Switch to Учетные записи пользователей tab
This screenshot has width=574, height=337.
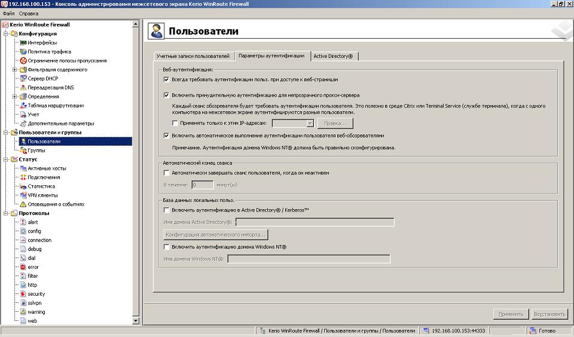pos(193,56)
